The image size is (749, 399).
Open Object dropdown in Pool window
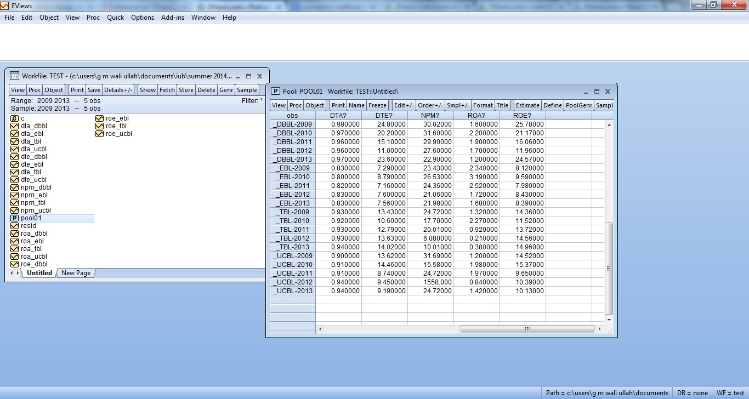point(315,105)
